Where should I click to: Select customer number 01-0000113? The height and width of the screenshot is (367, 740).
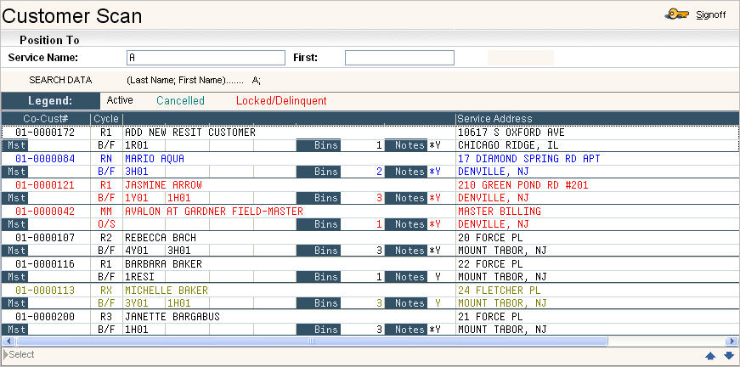(x=45, y=291)
